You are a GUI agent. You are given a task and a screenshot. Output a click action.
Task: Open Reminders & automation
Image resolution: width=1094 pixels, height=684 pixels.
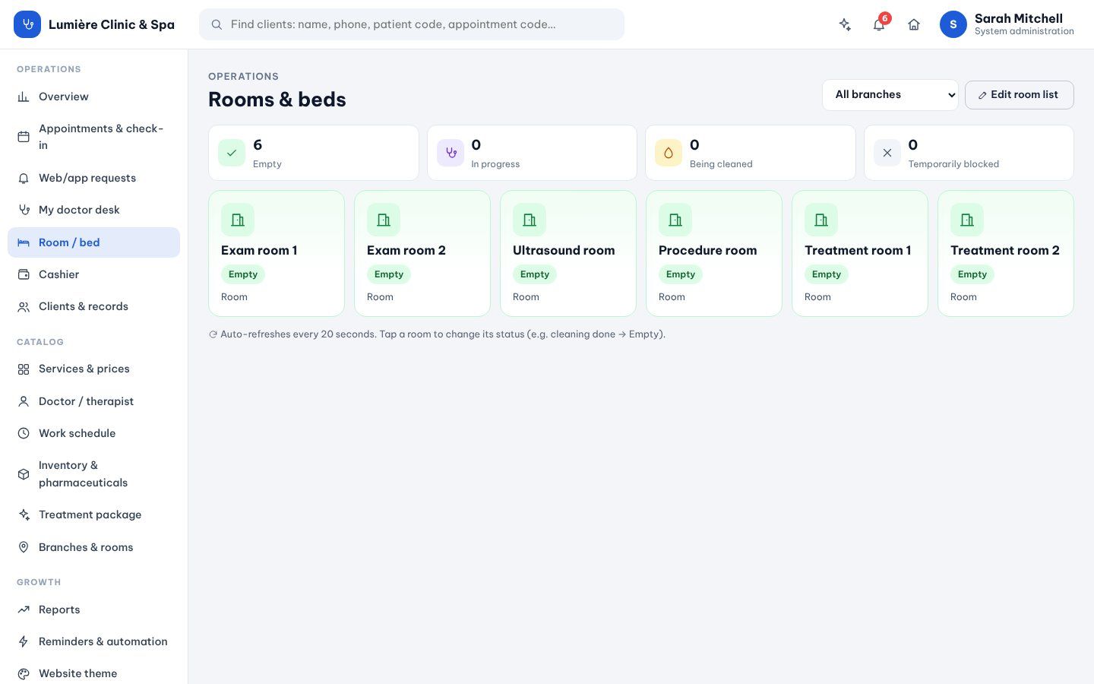[93, 641]
